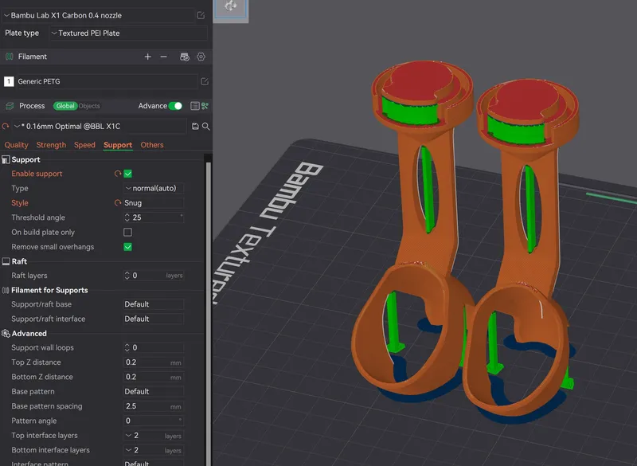Reset the support Style setting
637x466 pixels.
tap(118, 203)
